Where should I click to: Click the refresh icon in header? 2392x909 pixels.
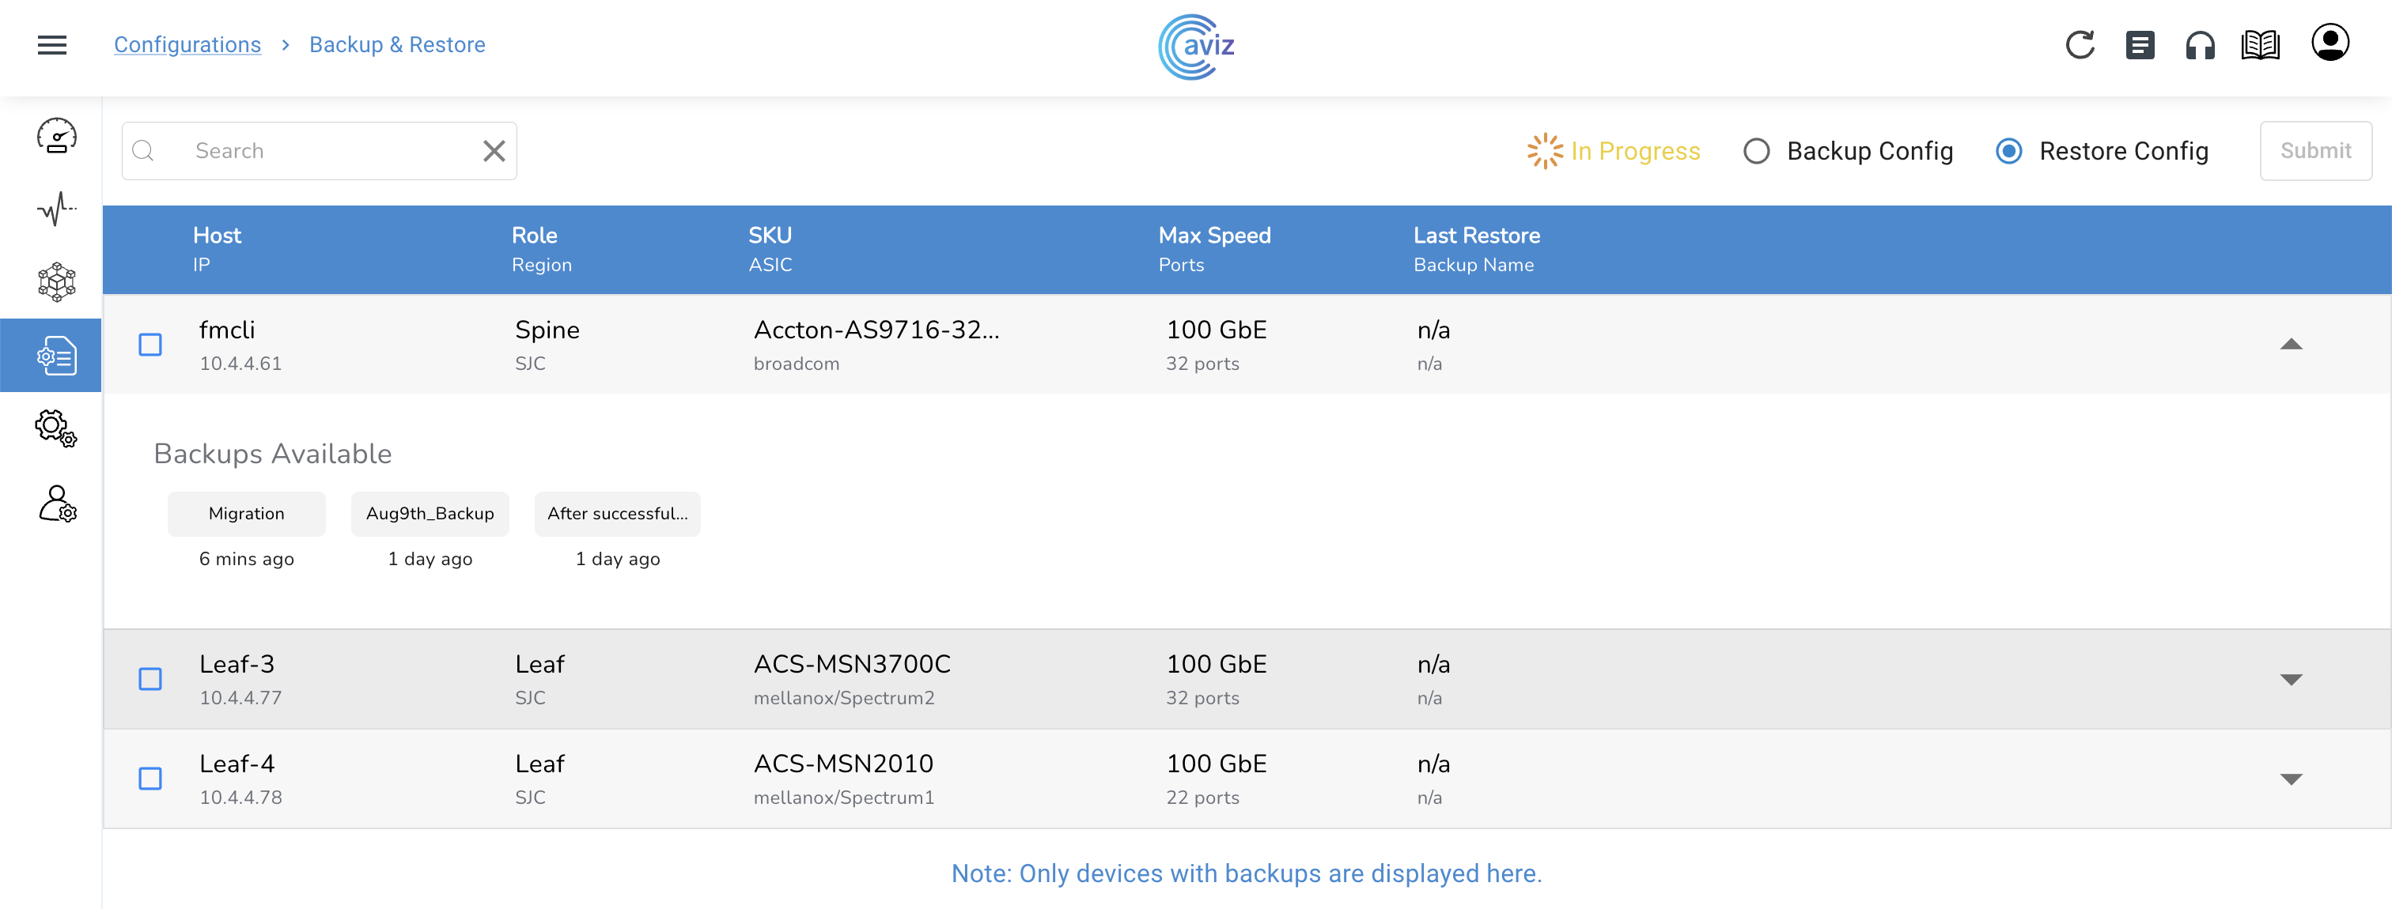tap(2079, 44)
